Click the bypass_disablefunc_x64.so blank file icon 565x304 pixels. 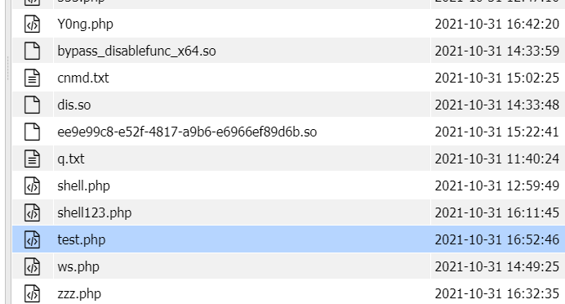tap(32, 51)
